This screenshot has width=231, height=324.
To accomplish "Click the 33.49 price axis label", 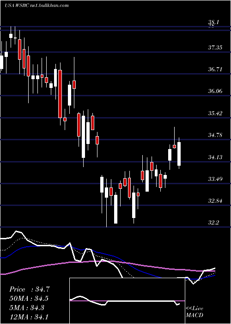I will (x=215, y=179).
